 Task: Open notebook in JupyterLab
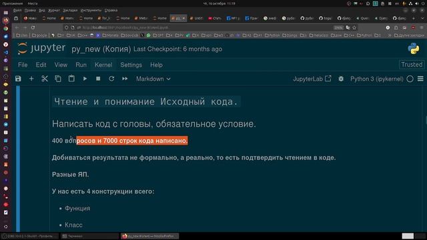tap(312, 79)
